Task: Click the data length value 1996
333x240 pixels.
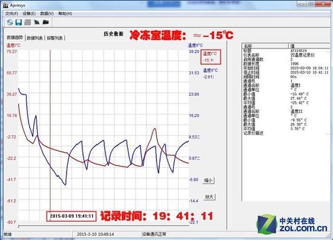Action: point(294,64)
